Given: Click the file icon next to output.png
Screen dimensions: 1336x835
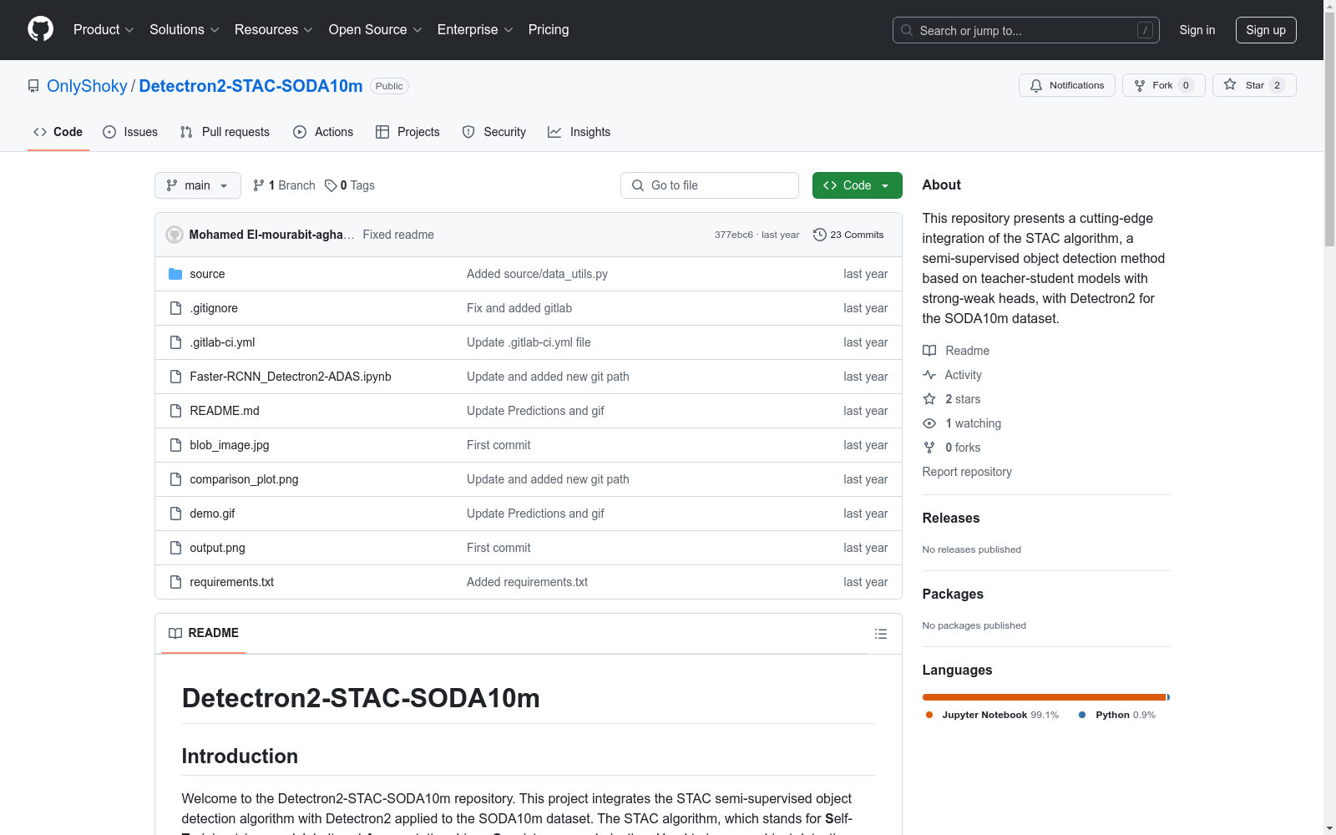Looking at the screenshot, I should click(x=175, y=548).
